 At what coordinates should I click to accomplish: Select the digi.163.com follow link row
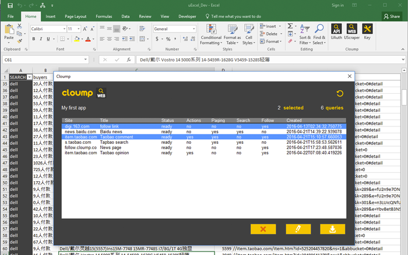(x=204, y=126)
